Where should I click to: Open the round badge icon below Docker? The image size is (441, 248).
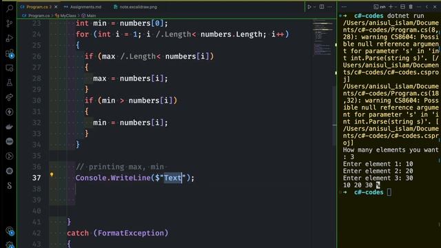[10, 141]
